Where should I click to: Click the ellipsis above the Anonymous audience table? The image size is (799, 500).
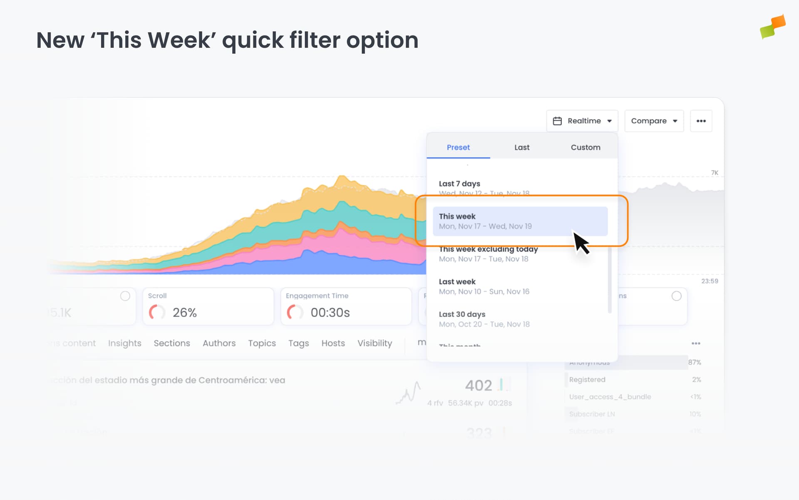697,343
